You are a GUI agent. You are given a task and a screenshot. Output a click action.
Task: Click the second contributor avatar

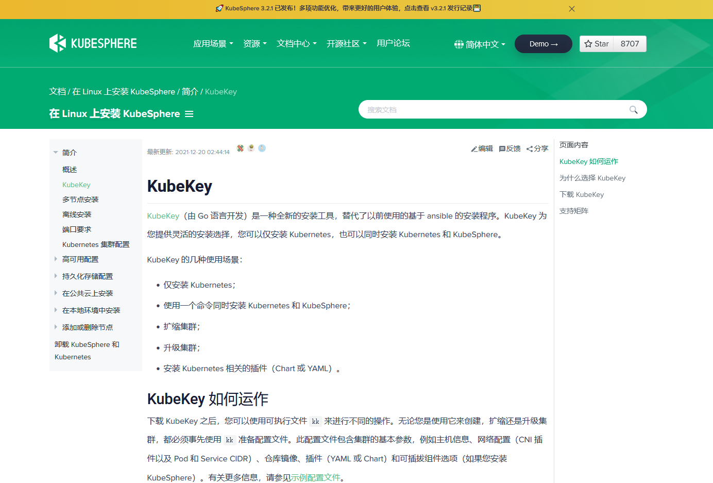(x=251, y=148)
